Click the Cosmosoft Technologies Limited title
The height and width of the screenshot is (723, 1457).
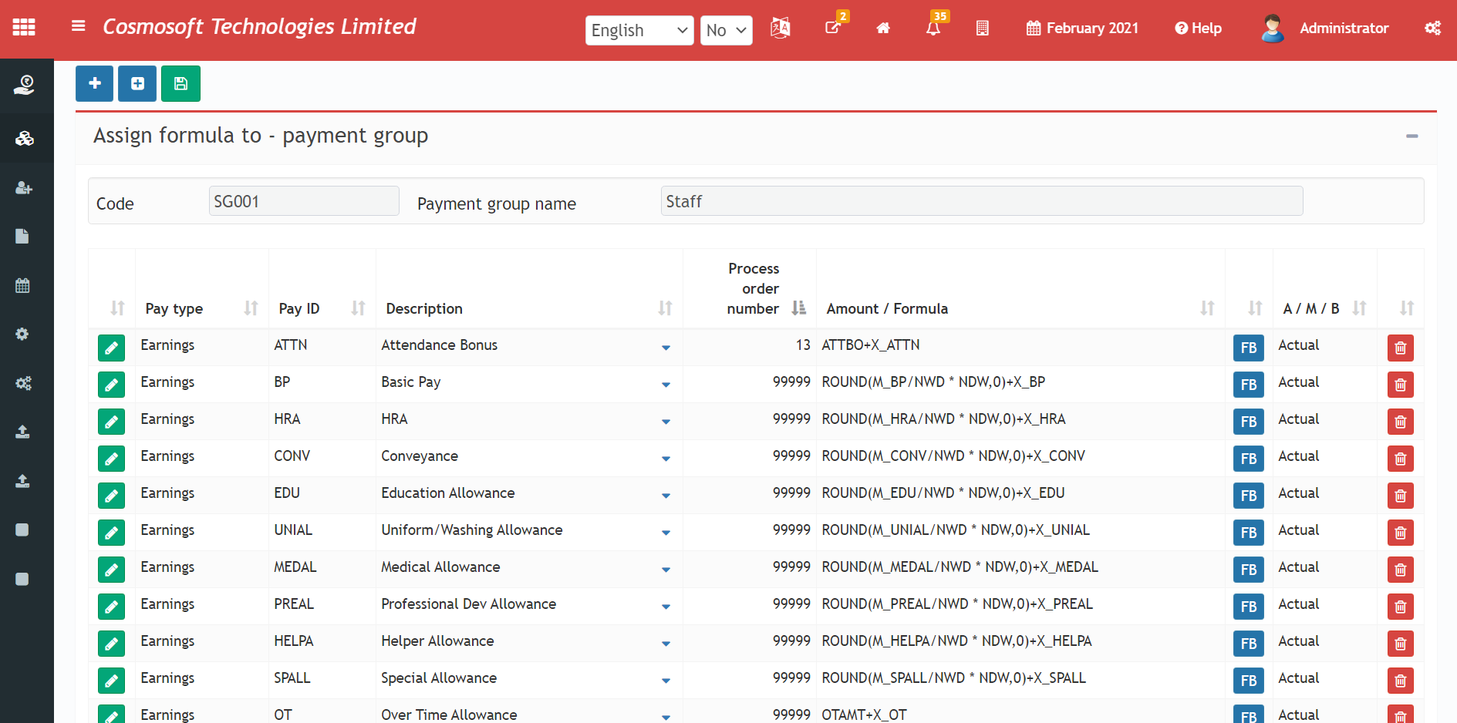point(259,27)
